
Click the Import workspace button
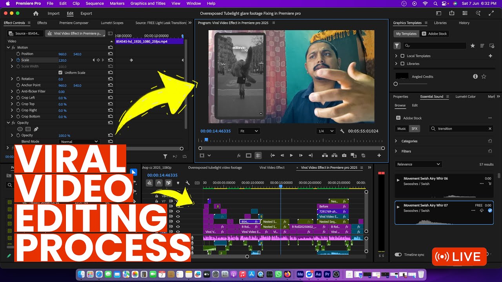point(53,13)
